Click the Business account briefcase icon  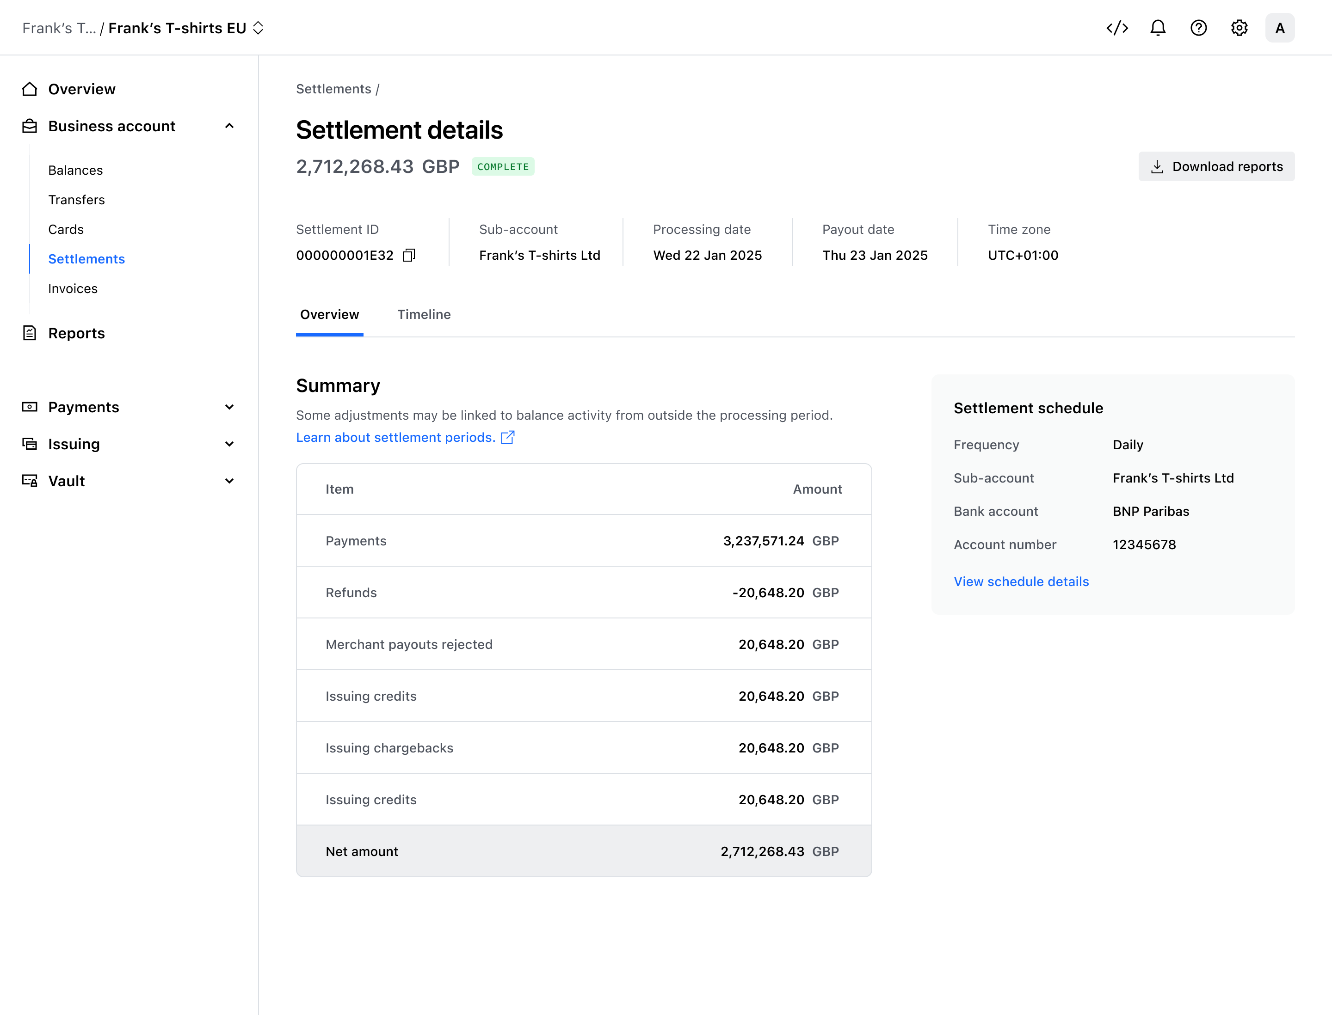click(30, 126)
